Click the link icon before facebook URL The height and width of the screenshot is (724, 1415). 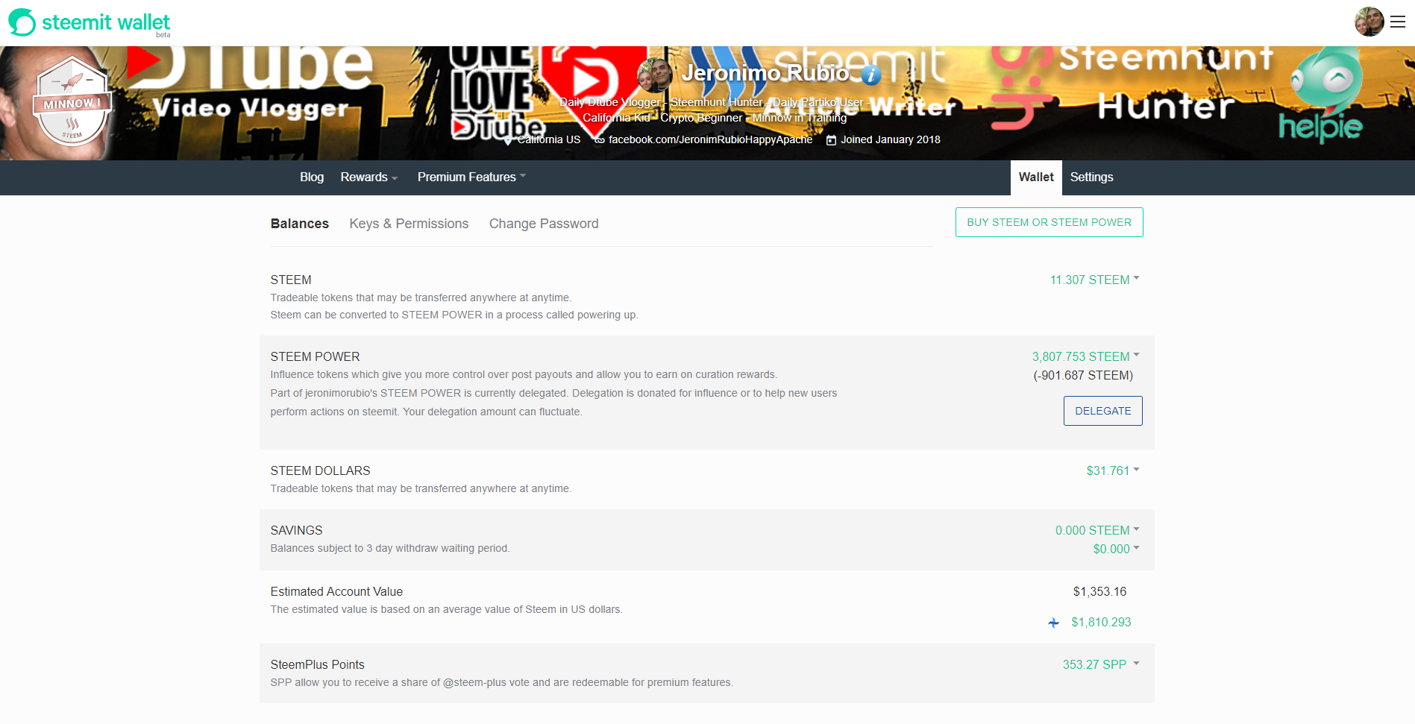click(599, 140)
